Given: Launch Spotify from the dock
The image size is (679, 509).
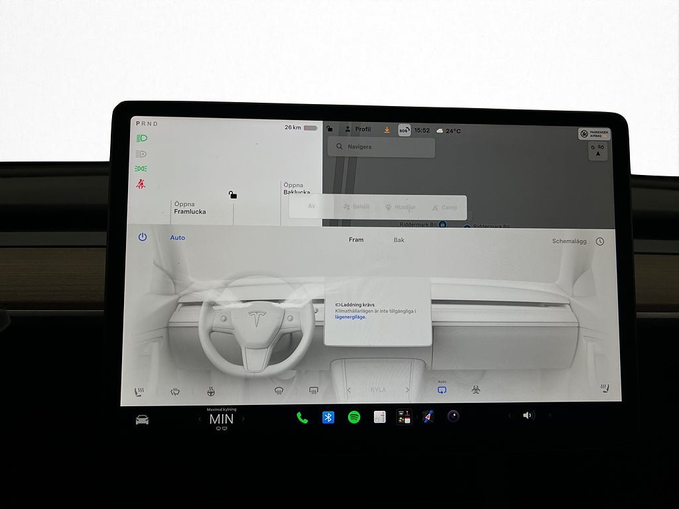Looking at the screenshot, I should coord(354,418).
